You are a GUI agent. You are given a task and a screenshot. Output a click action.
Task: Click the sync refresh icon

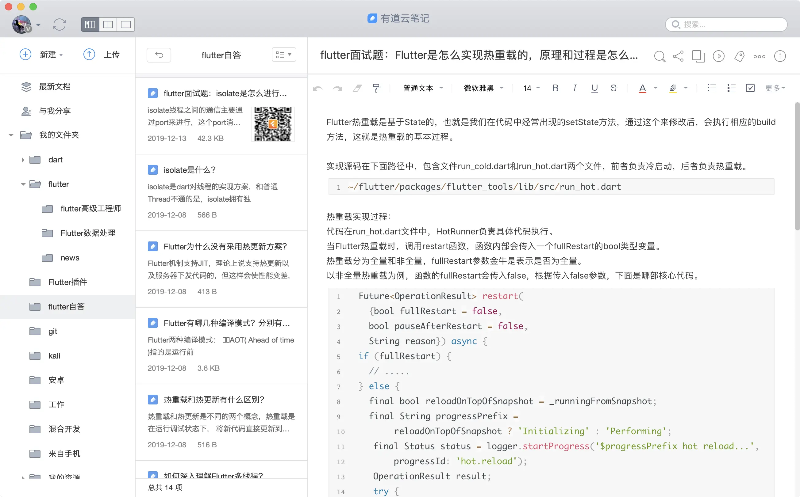tap(60, 25)
